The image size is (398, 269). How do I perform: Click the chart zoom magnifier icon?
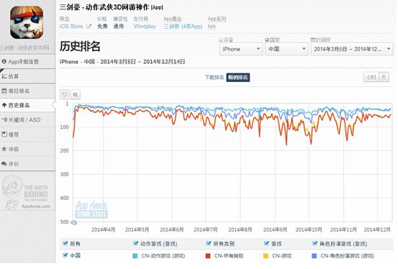(x=76, y=95)
